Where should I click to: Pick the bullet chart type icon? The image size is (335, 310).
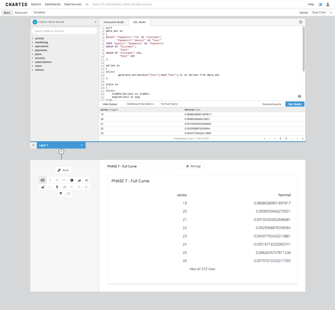pos(65,180)
